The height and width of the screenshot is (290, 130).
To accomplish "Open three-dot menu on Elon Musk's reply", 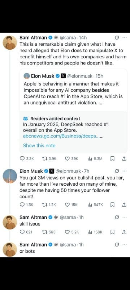I will pos(125,171).
